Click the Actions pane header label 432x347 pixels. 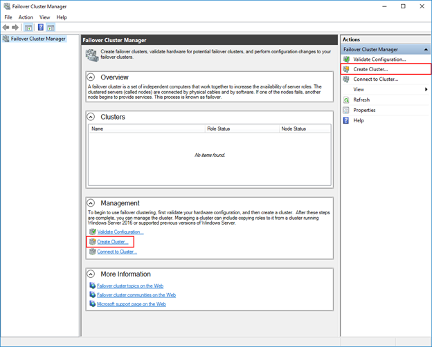[x=351, y=39]
